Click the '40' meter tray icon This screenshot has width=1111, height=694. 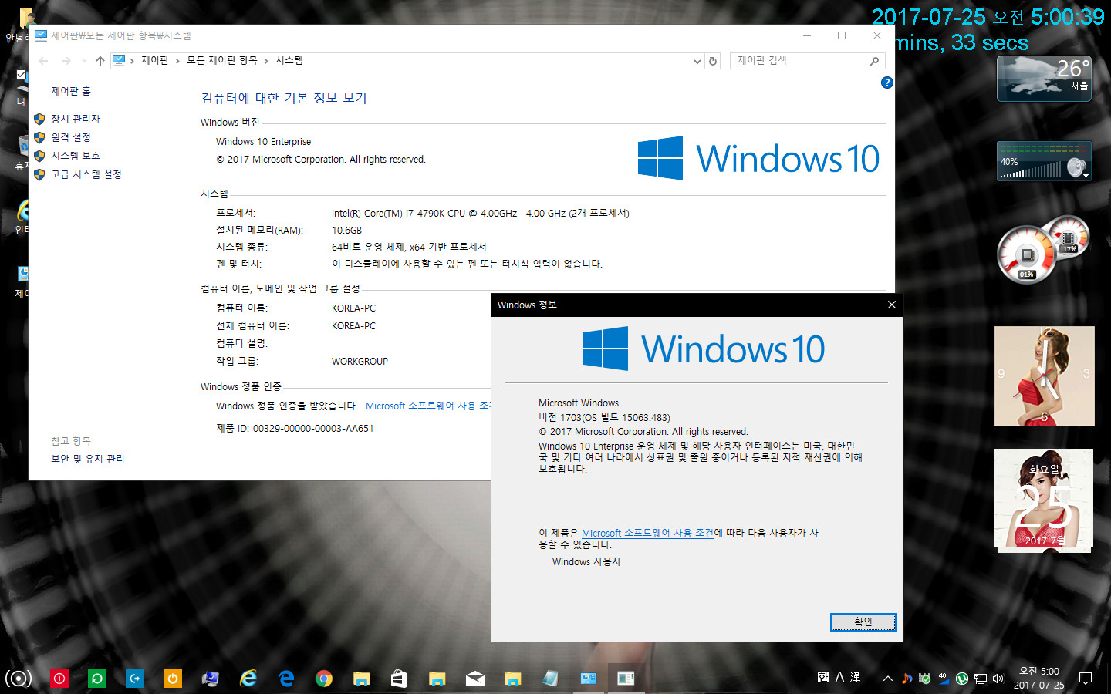click(943, 679)
